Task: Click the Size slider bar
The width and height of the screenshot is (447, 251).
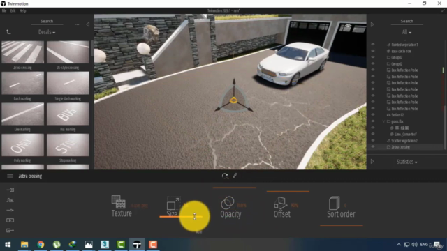Action: (x=181, y=217)
